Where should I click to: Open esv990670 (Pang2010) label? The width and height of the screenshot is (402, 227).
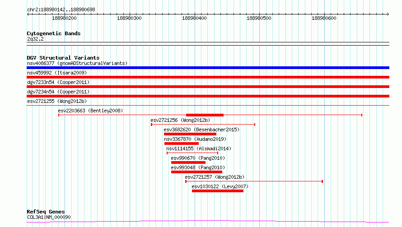[198, 158]
